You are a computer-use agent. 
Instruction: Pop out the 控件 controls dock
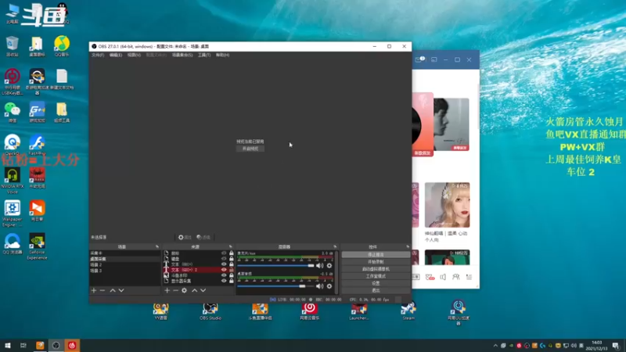(x=408, y=246)
